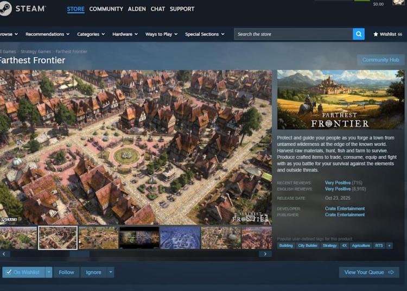Select the sixth screenshot thumbnail
This screenshot has width=407, height=291.
pyautogui.click(x=221, y=238)
